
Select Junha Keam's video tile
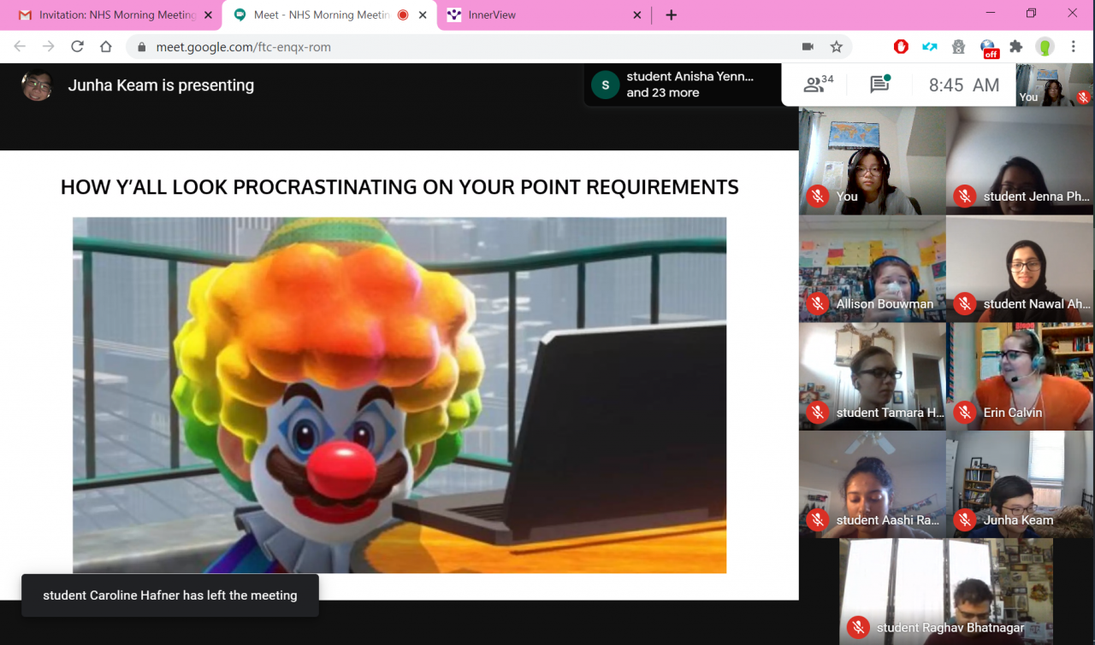click(1020, 484)
